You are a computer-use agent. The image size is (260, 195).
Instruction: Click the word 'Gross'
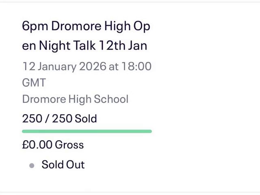pos(69,145)
